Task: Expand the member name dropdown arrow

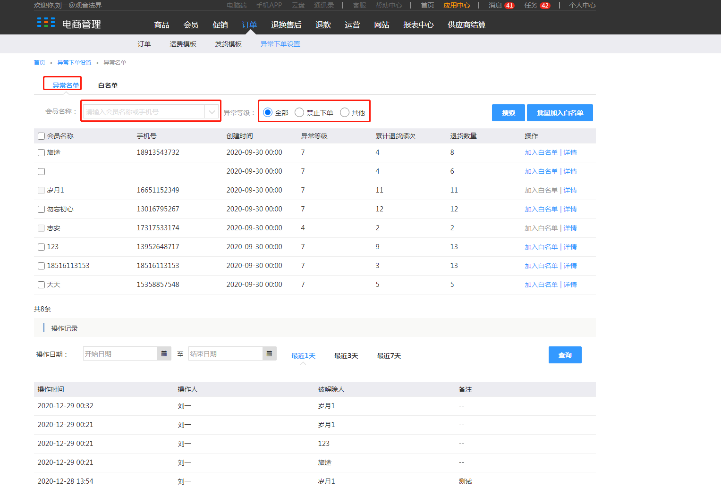Action: [x=212, y=112]
